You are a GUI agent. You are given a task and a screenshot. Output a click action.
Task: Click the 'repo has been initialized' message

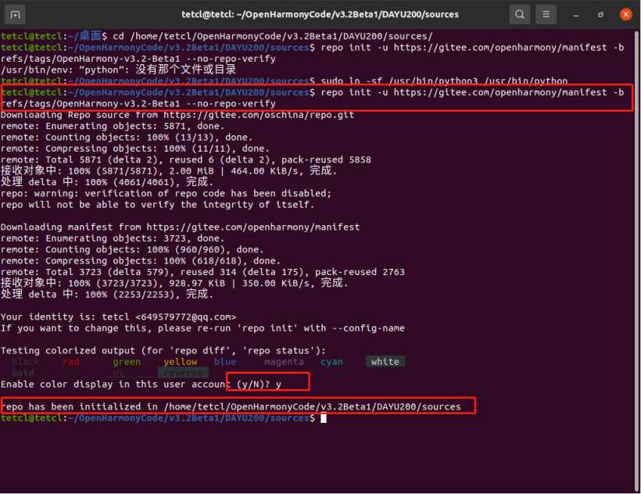click(236, 406)
